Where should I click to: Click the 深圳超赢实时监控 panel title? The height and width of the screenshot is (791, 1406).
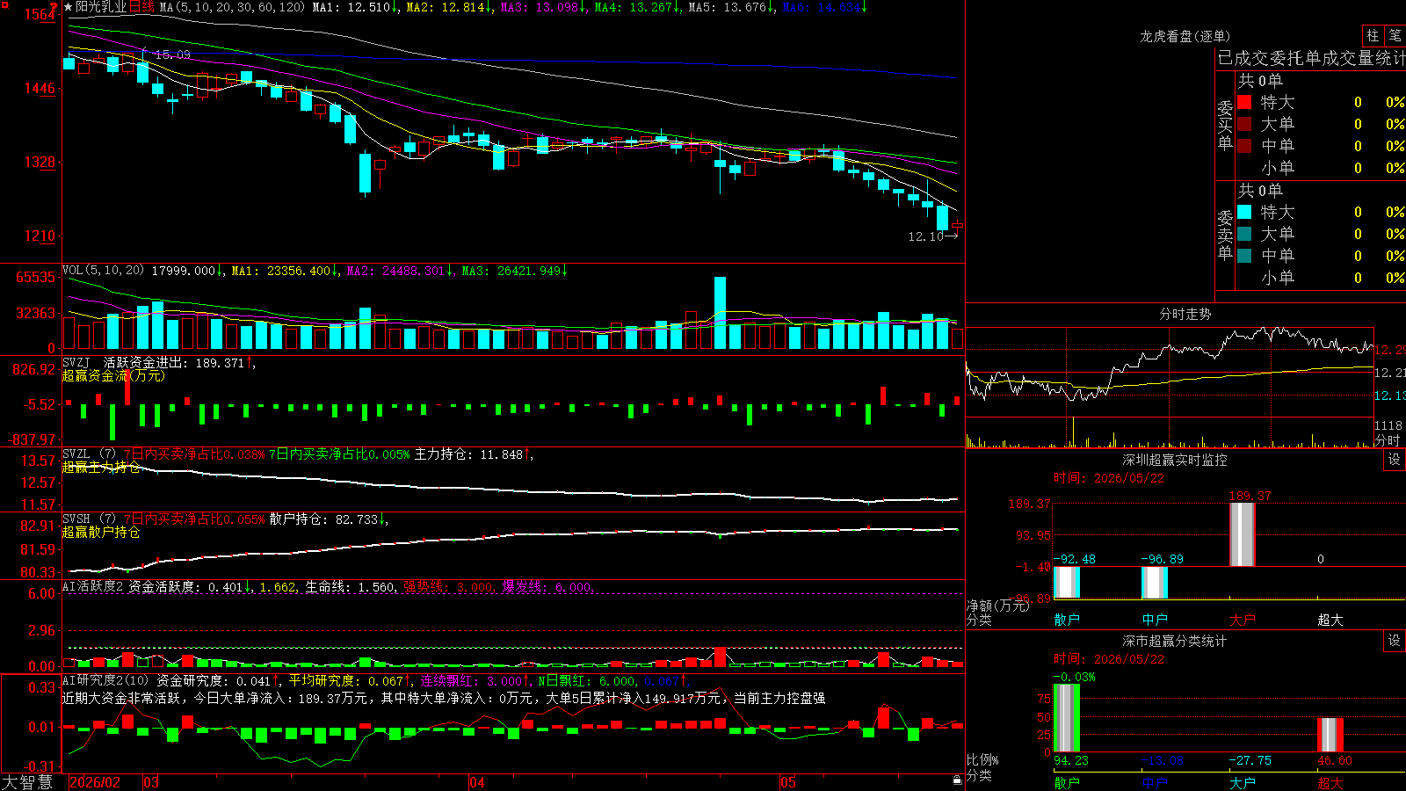tap(1175, 460)
